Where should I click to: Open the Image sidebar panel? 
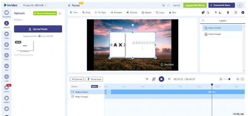click(x=7, y=46)
